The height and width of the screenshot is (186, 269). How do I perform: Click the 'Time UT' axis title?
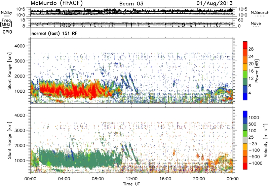pos(131,184)
